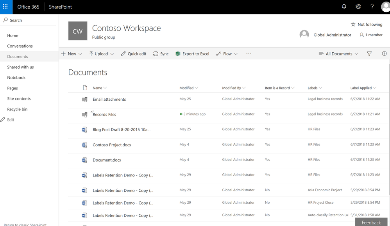This screenshot has width=390, height=226.
Task: Go to Site contents in sidebar
Action: tap(19, 99)
